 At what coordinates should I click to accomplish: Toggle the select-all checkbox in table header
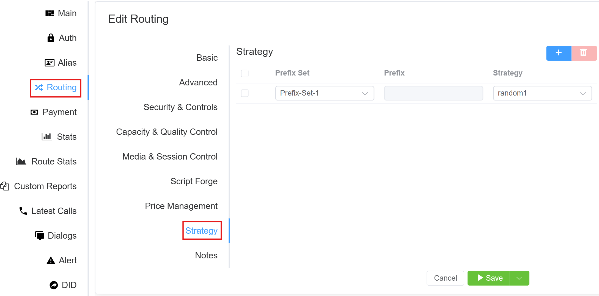click(x=245, y=73)
